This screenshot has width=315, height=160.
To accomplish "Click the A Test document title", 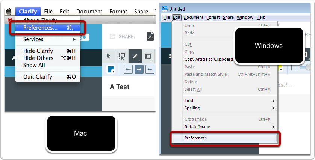I will point(120,87).
